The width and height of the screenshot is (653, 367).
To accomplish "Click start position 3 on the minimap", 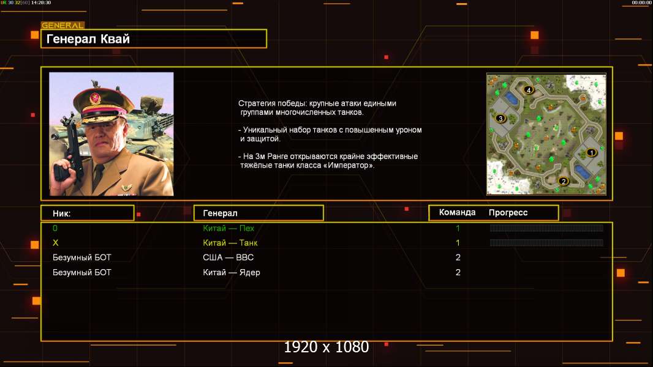I will (500, 119).
